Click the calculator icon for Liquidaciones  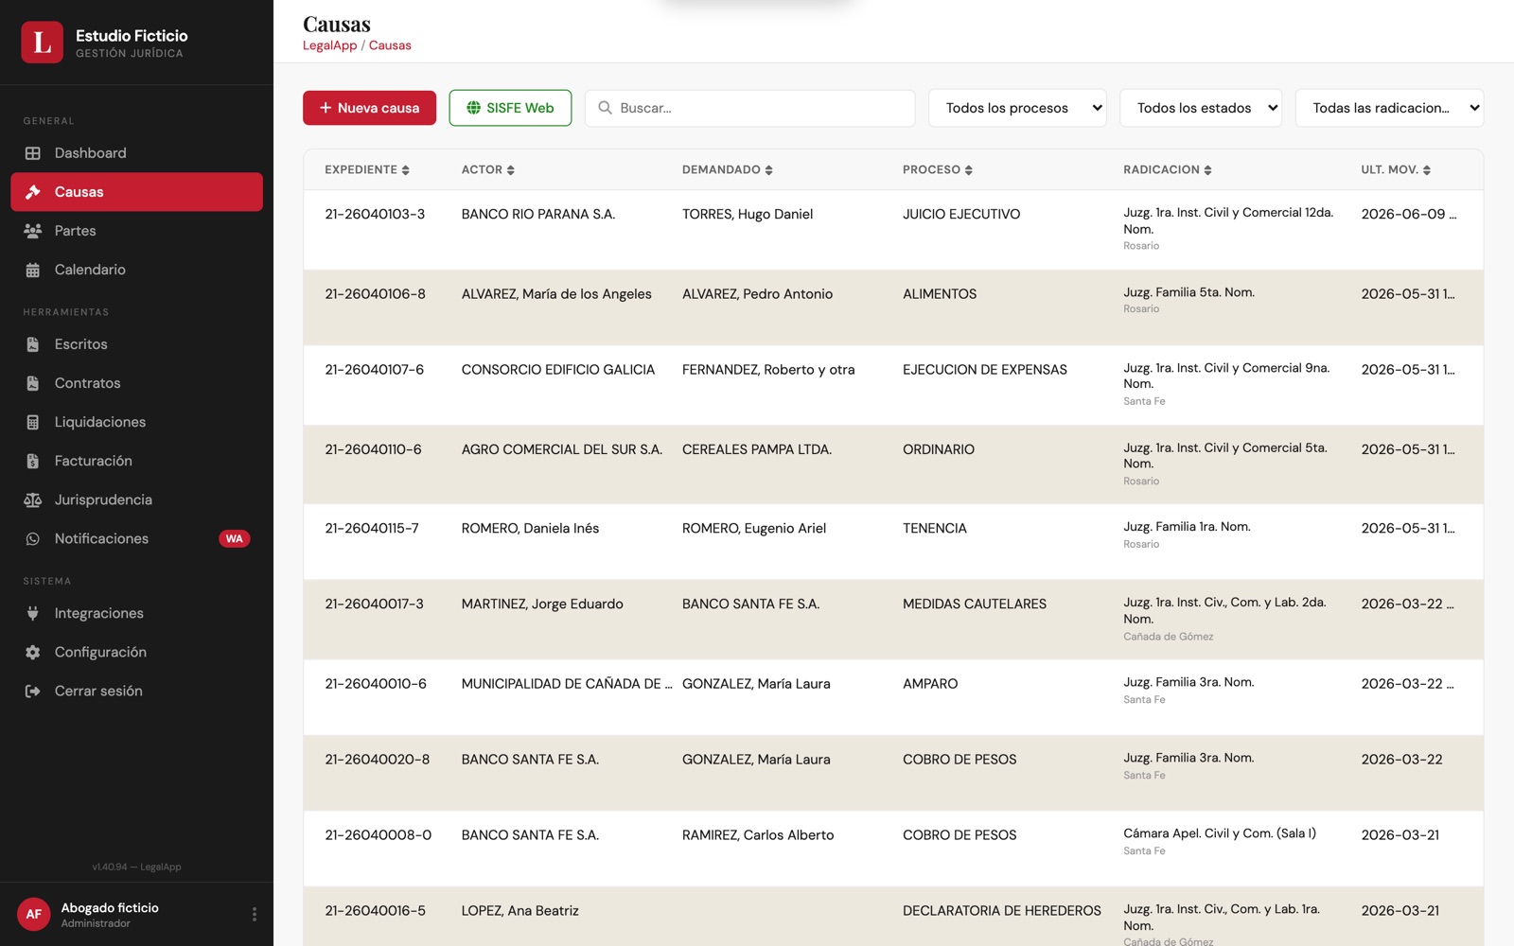[33, 422]
